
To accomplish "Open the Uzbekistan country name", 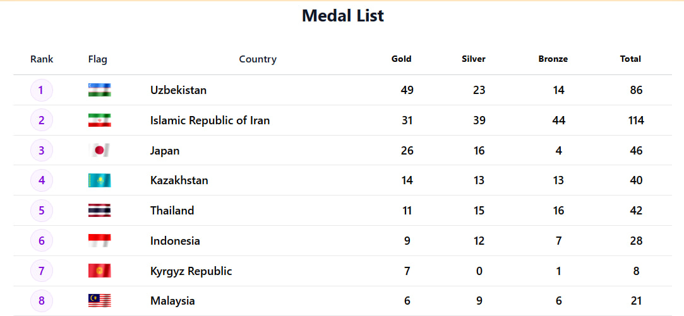I will pyautogui.click(x=178, y=90).
